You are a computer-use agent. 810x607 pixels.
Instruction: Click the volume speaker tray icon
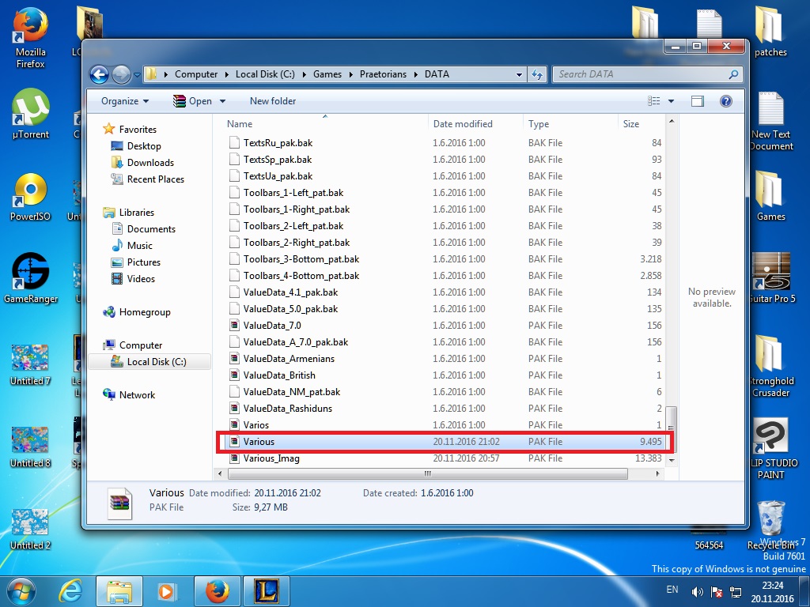tap(697, 592)
